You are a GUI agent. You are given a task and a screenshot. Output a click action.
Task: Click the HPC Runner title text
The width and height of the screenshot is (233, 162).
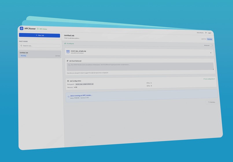pos(30,29)
